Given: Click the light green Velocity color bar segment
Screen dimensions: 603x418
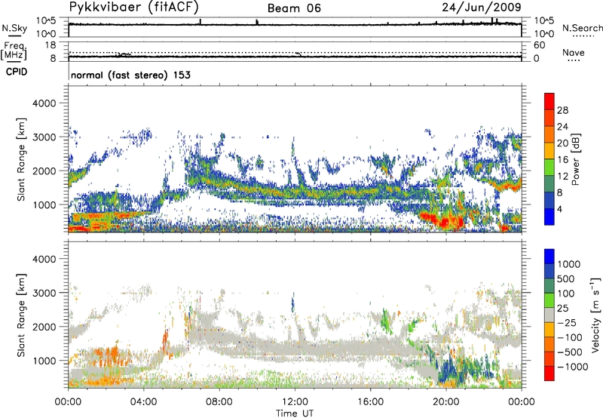Looking at the screenshot, I should click(x=549, y=300).
